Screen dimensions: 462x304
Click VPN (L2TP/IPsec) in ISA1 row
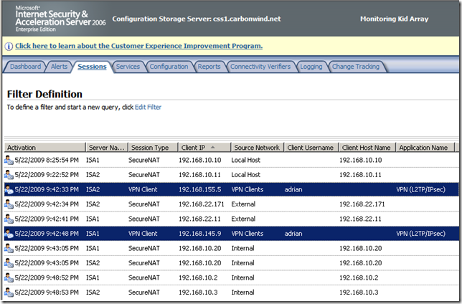coord(420,234)
